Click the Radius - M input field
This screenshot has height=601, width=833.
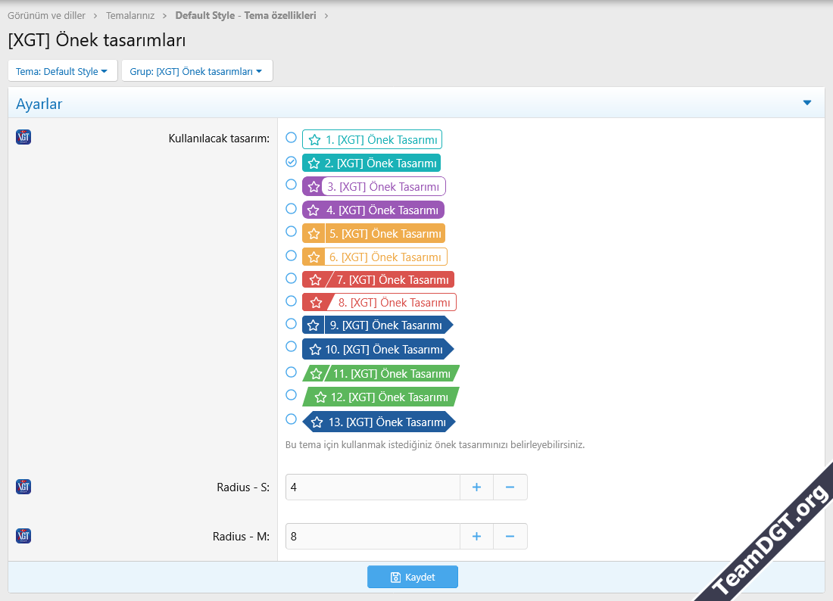click(372, 537)
